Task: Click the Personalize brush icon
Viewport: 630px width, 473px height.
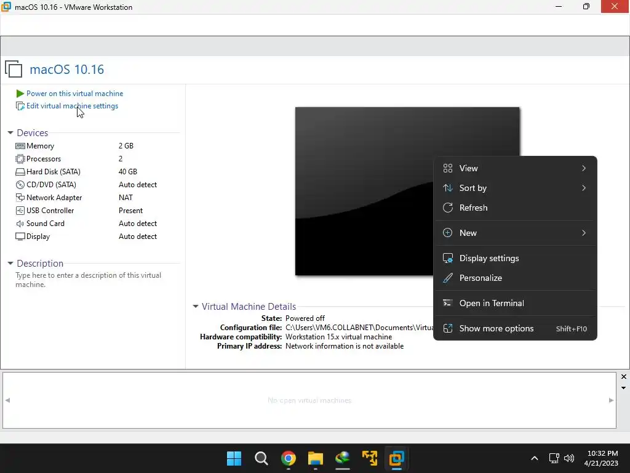Action: (x=448, y=278)
